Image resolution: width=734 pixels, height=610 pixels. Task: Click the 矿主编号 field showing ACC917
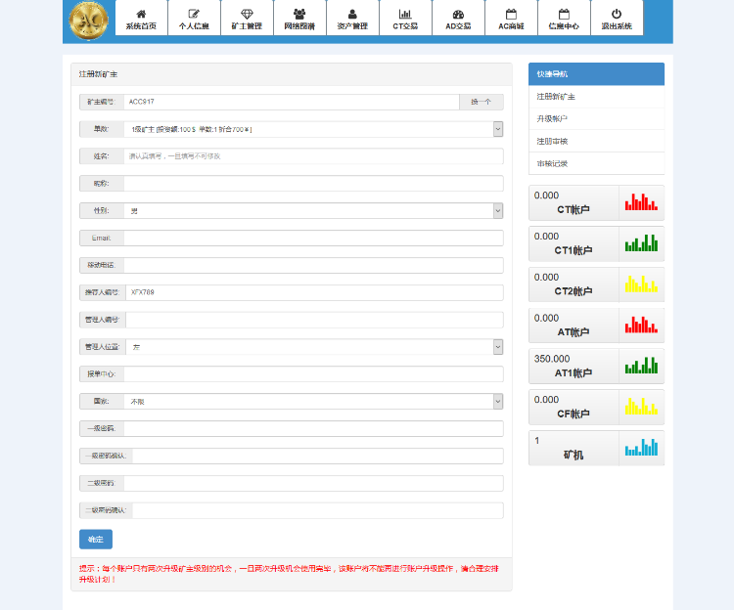pyautogui.click(x=292, y=102)
